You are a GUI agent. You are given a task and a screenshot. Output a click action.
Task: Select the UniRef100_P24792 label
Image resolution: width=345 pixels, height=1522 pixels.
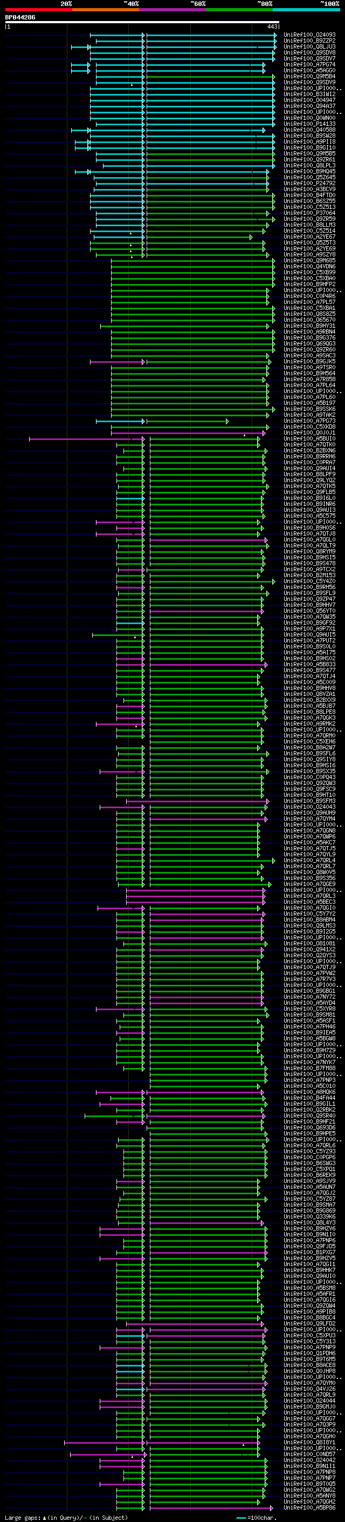[309, 183]
